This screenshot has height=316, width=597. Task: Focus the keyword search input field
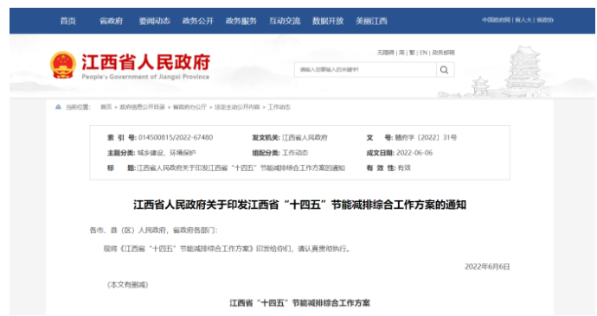pyautogui.click(x=365, y=70)
